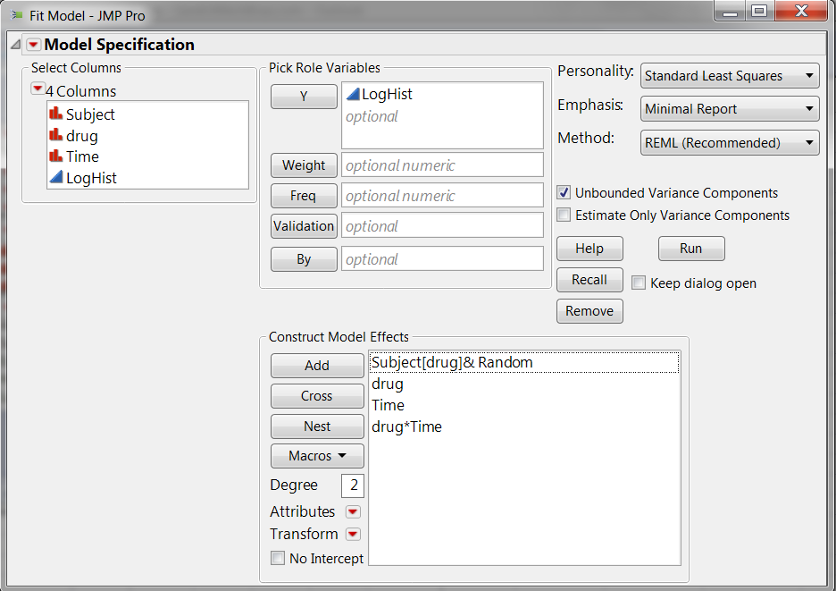
Task: Select the drug column in Select Columns
Action: [82, 136]
